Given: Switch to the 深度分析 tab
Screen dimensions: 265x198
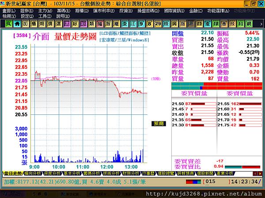Looking at the screenshot, I should click(x=52, y=173).
